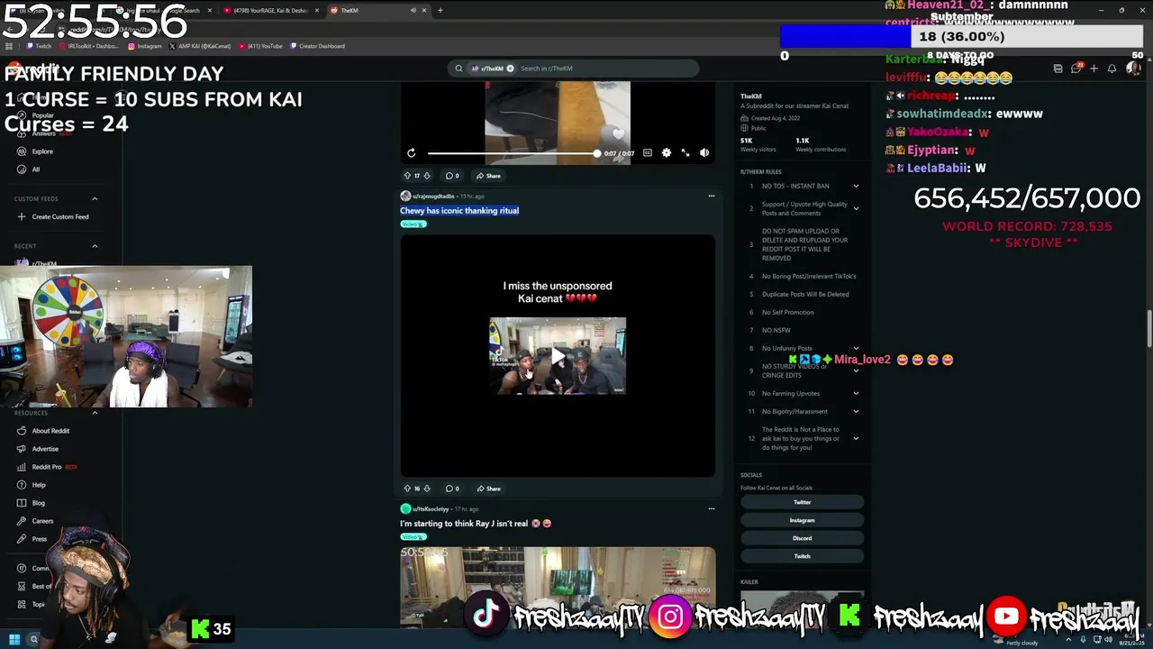Image resolution: width=1153 pixels, height=649 pixels.
Task: Click the search magnifier icon
Action: click(x=458, y=69)
